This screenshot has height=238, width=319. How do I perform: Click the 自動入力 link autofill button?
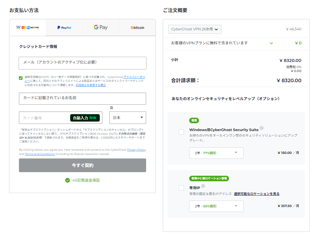tap(85, 118)
